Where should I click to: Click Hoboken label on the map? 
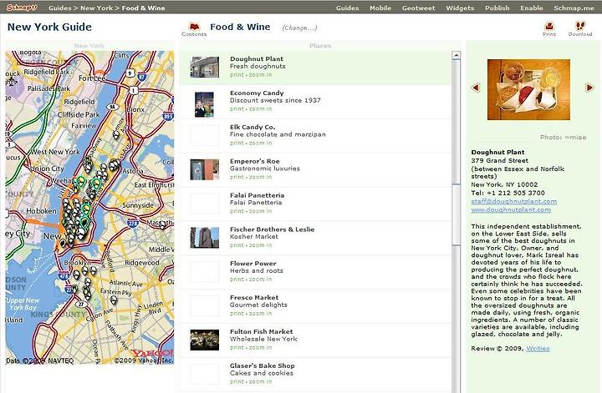(41, 211)
